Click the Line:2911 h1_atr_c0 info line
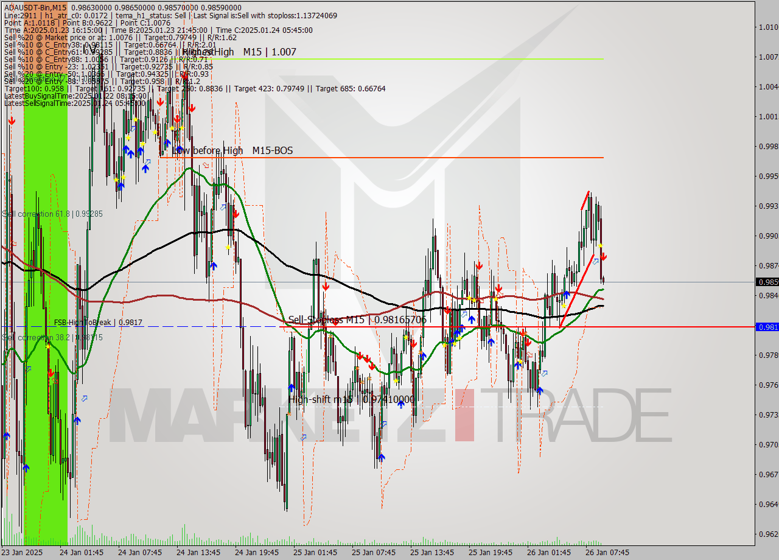Viewport: 779px width, 560px height. point(170,15)
